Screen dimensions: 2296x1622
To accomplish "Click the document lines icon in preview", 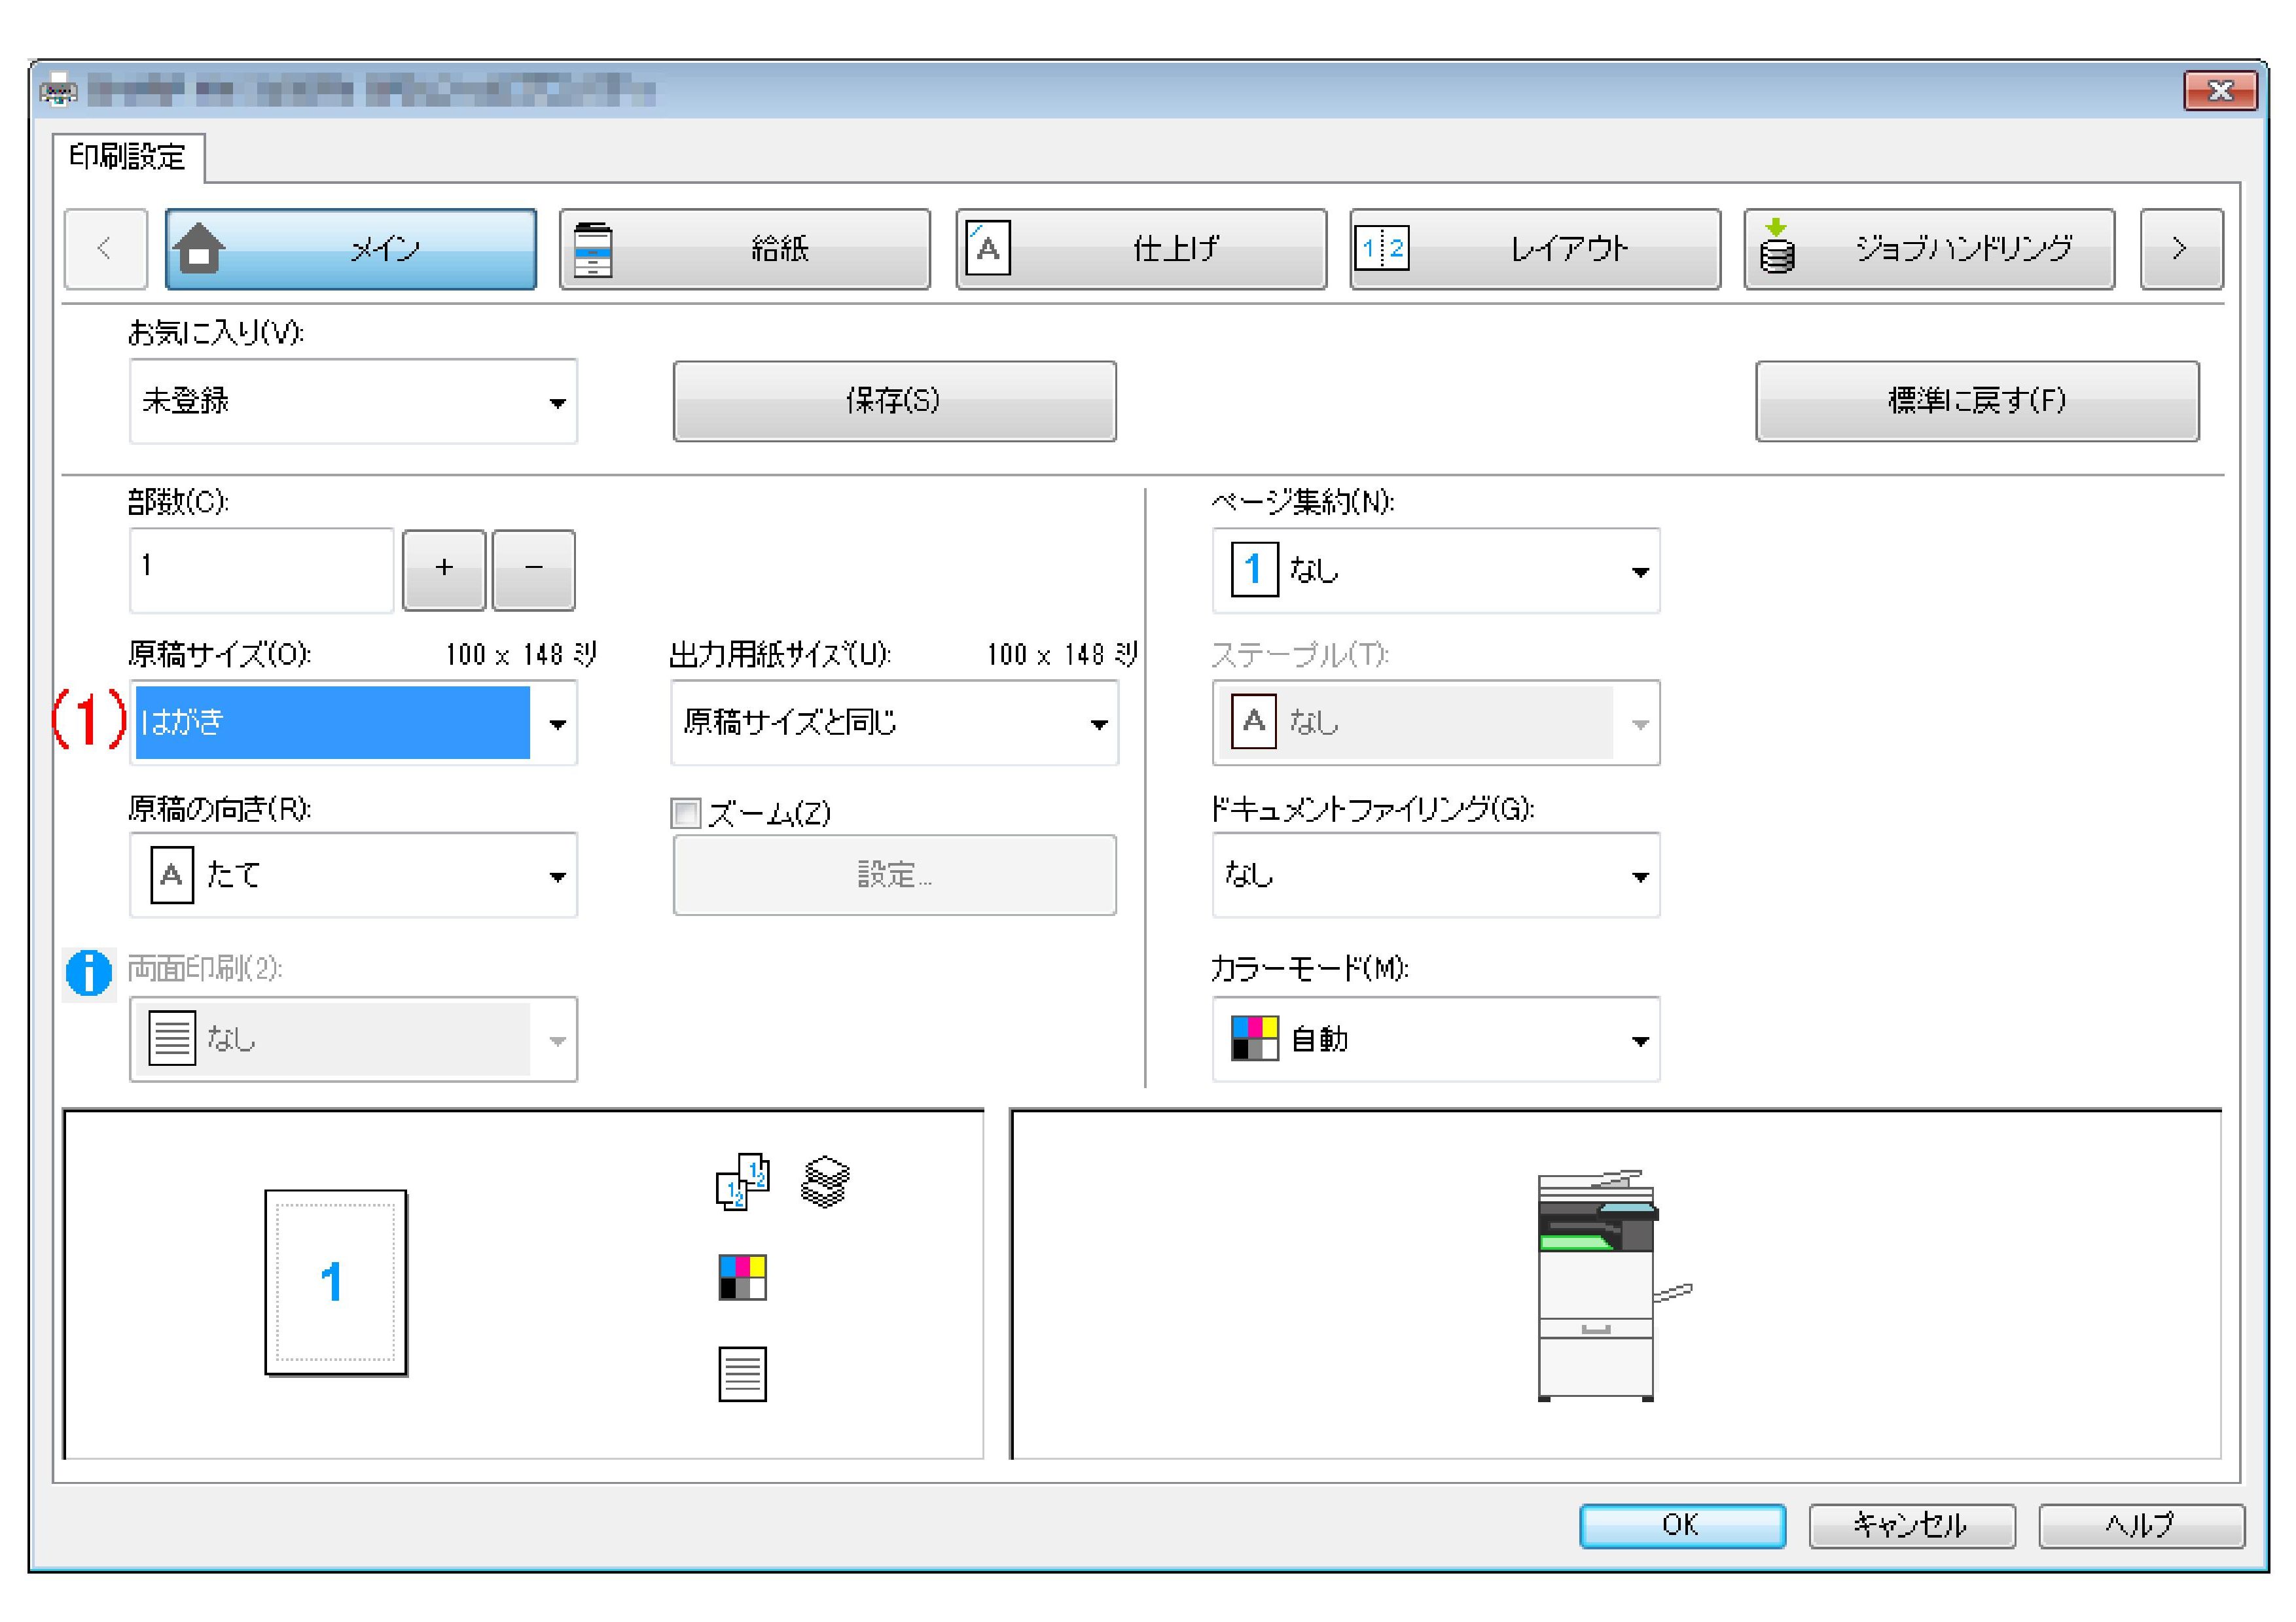I will click(x=743, y=1374).
